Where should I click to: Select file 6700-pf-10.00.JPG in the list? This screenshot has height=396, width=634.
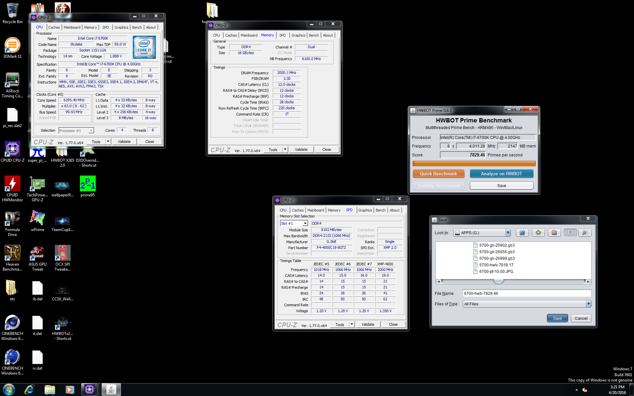[493, 271]
